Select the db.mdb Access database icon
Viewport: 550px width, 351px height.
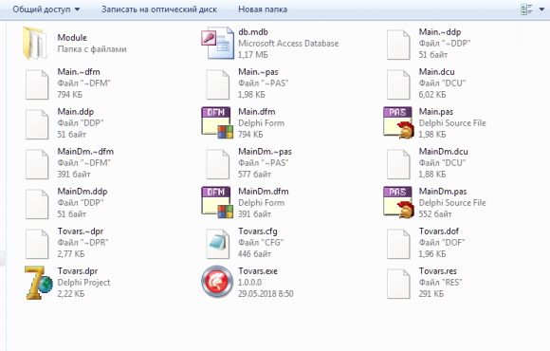coord(217,44)
